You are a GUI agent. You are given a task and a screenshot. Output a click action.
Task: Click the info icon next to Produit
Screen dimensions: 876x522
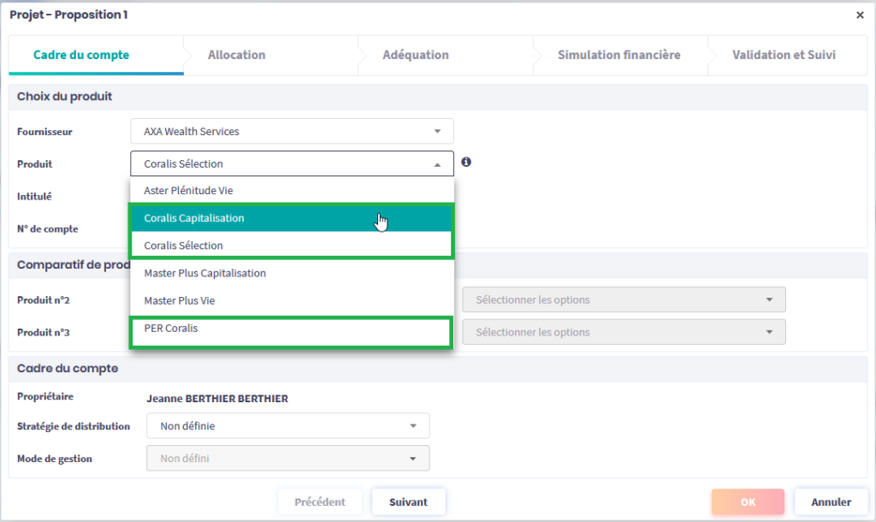click(x=466, y=163)
